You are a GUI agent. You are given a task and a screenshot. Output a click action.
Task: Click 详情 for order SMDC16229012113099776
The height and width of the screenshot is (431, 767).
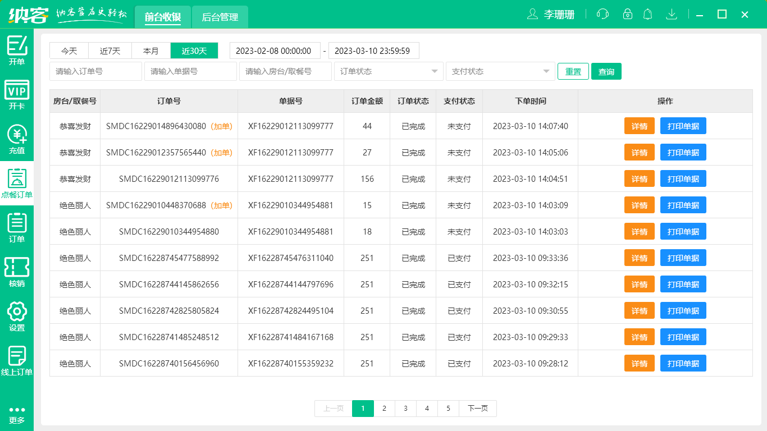coord(639,178)
